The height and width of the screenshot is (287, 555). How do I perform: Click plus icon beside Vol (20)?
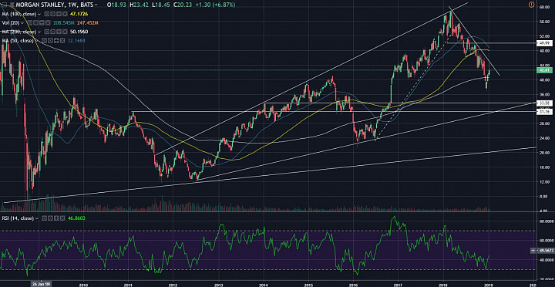[42, 23]
